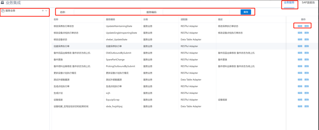Click the 业务集成 app icon in the header
This screenshot has width=319, height=130.
pyautogui.click(x=3, y=3)
